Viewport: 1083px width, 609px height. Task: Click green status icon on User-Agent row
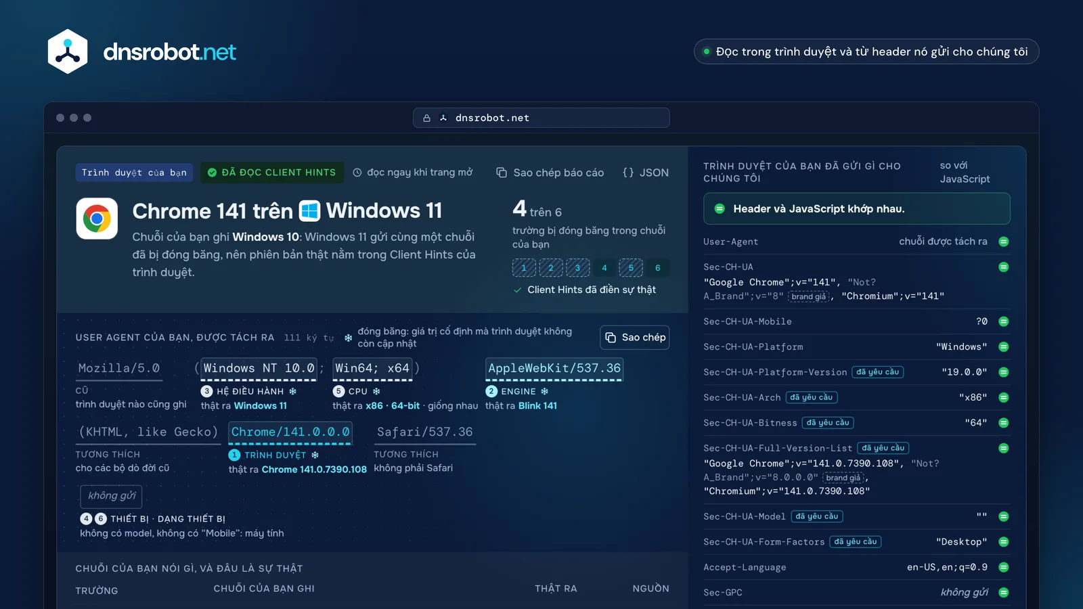pyautogui.click(x=1004, y=242)
